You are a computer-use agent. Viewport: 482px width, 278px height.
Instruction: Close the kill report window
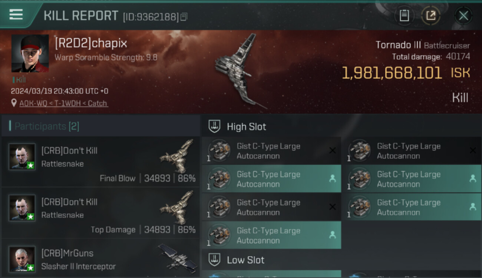(x=463, y=16)
